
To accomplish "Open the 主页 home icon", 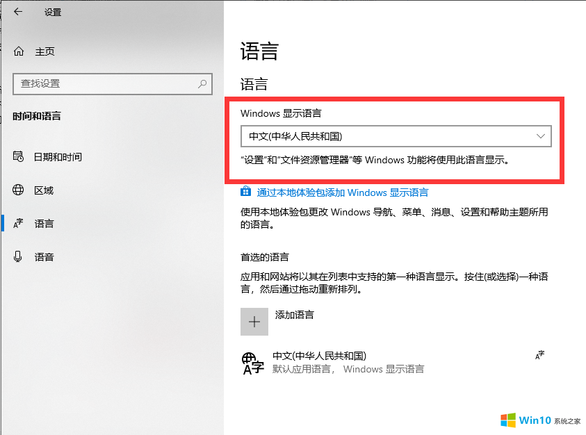I will pos(19,51).
